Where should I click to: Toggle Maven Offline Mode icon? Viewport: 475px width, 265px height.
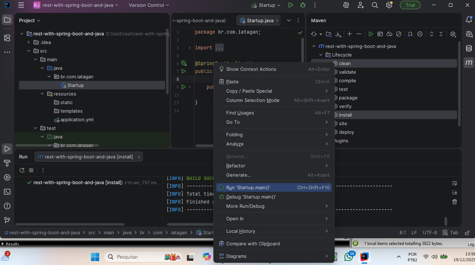389,34
